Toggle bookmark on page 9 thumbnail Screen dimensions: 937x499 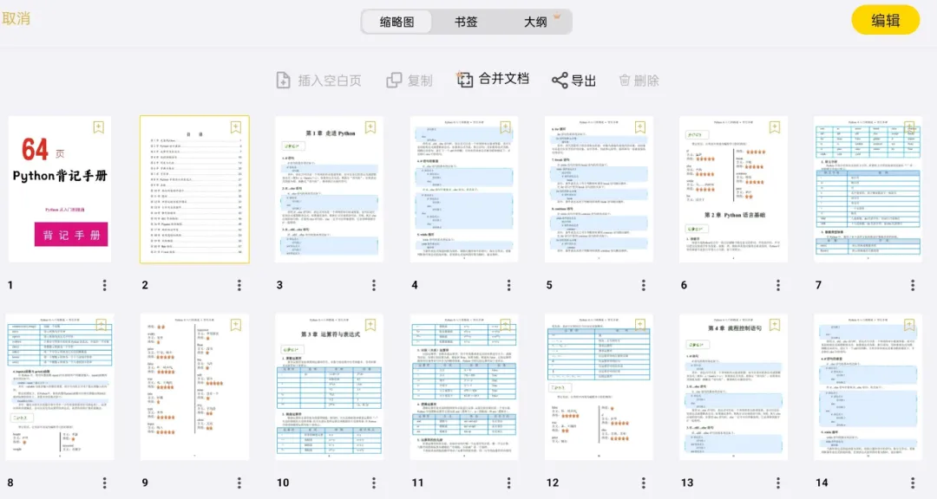(236, 325)
